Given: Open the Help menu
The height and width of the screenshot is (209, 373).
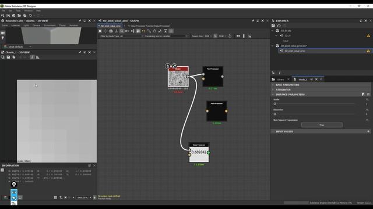Looking at the screenshot, I should pos(38,10).
